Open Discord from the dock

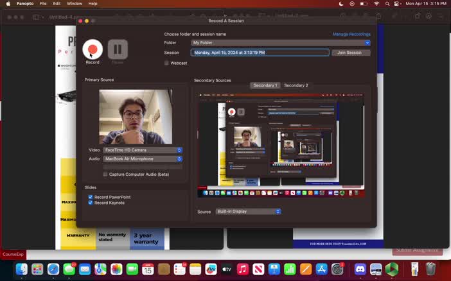[360, 269]
